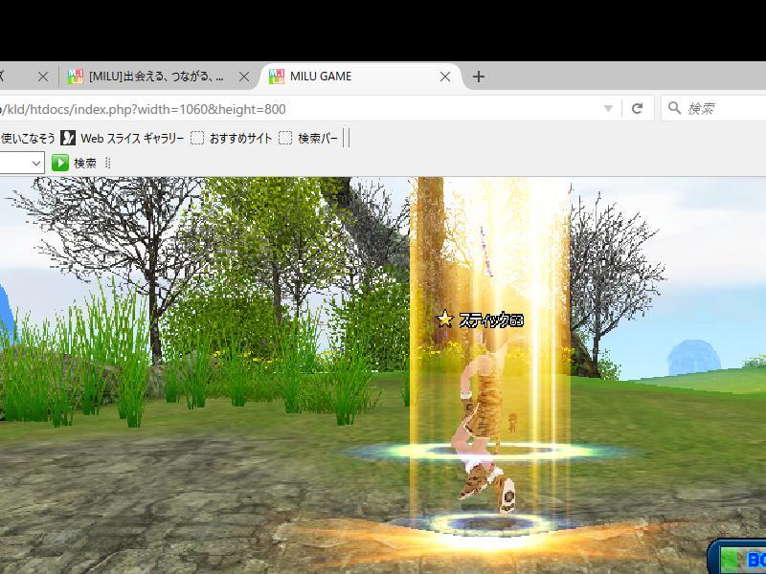Reload the current page
The height and width of the screenshot is (574, 766).
(x=637, y=108)
